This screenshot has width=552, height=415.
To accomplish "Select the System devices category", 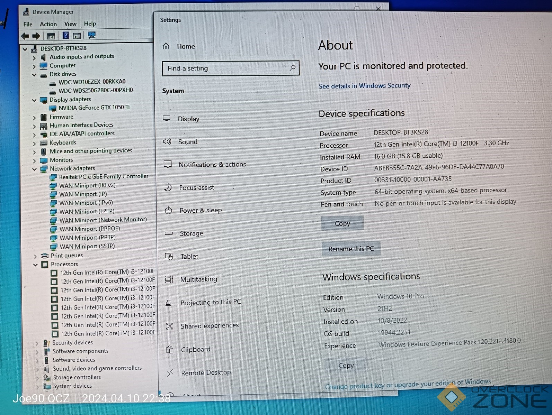I will 73,386.
